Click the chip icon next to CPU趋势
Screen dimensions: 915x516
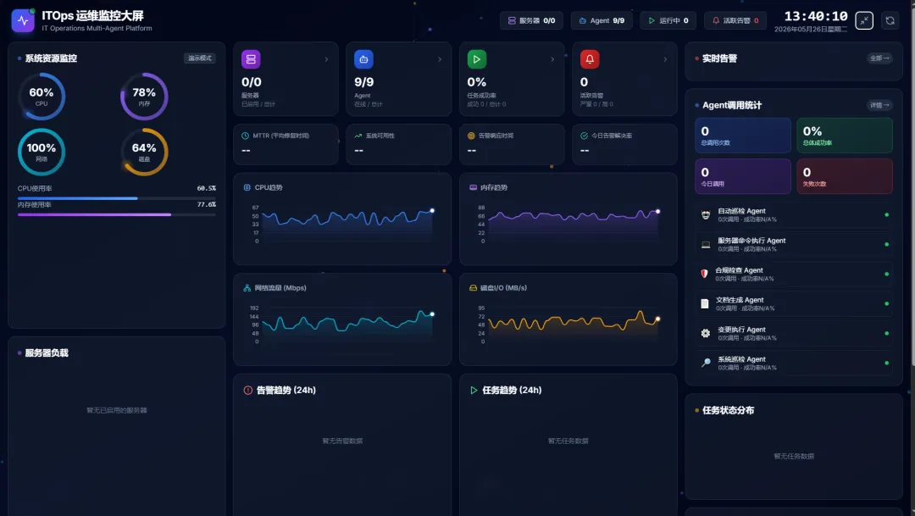[x=247, y=187]
